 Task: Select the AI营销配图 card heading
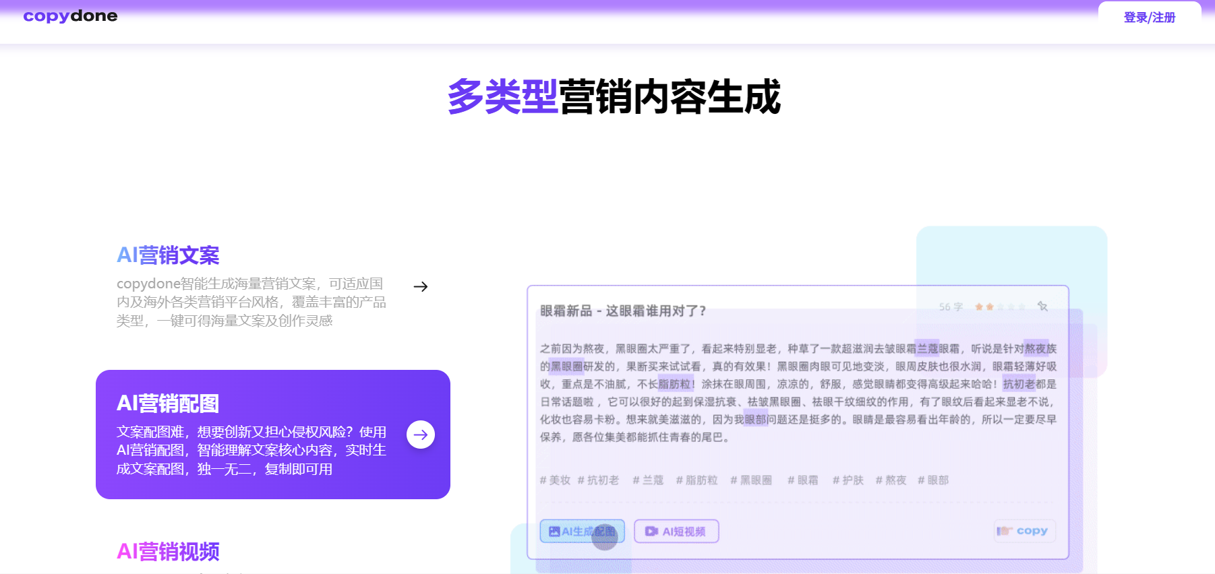coord(168,404)
